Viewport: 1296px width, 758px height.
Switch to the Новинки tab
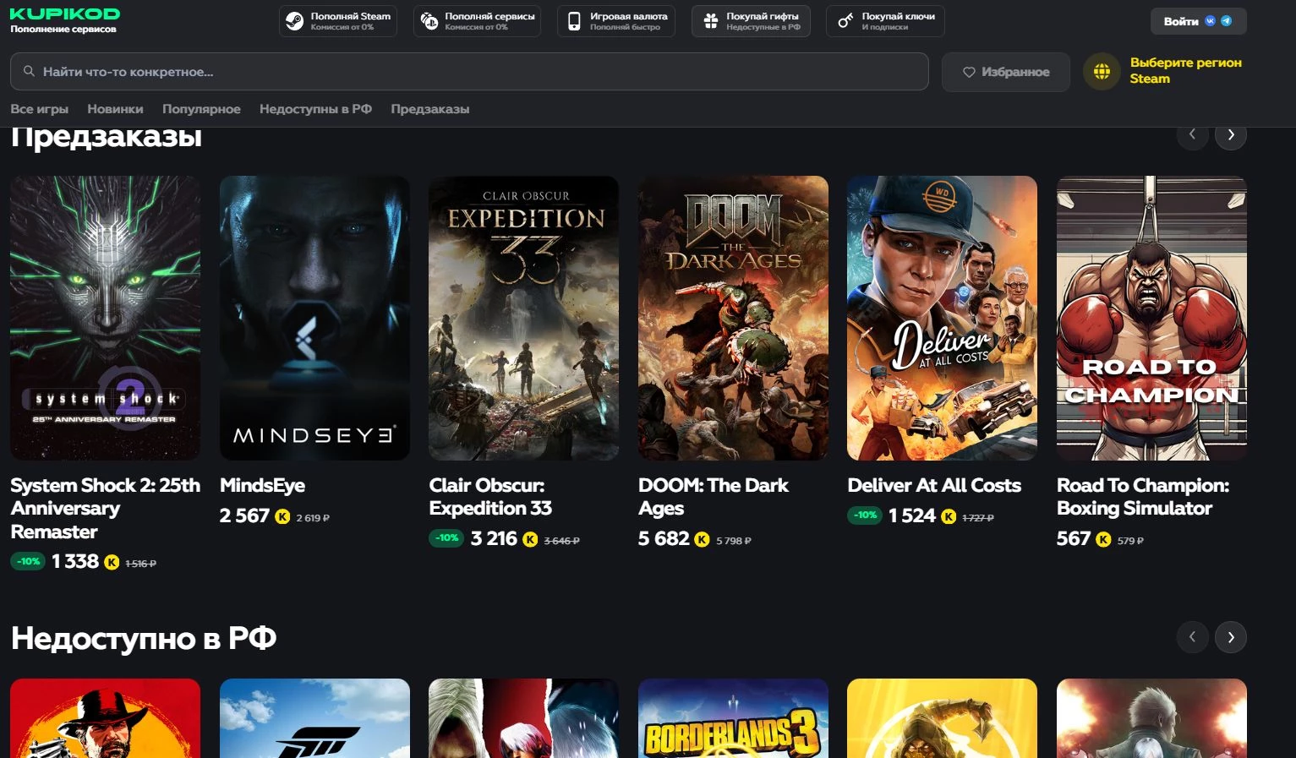[115, 109]
